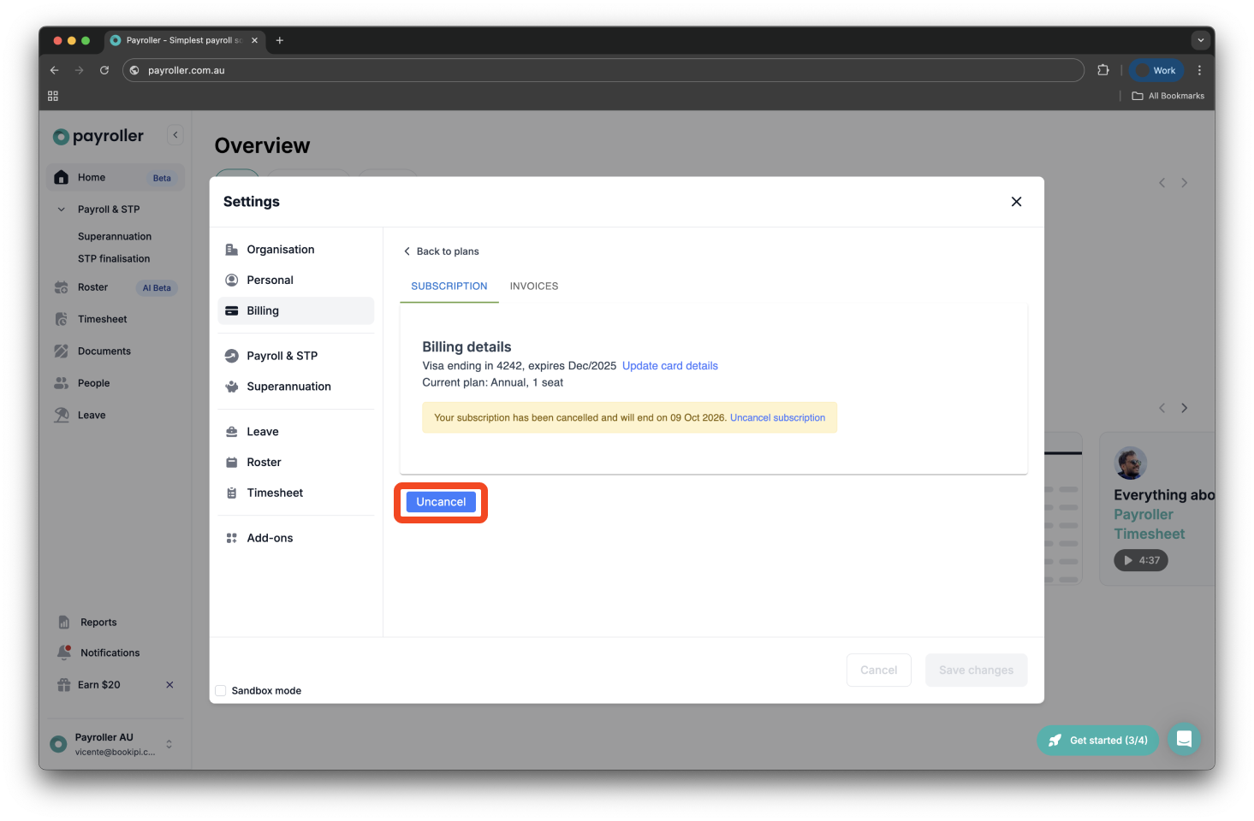The width and height of the screenshot is (1254, 821).
Task: Click the browser back arrow
Action: click(54, 70)
